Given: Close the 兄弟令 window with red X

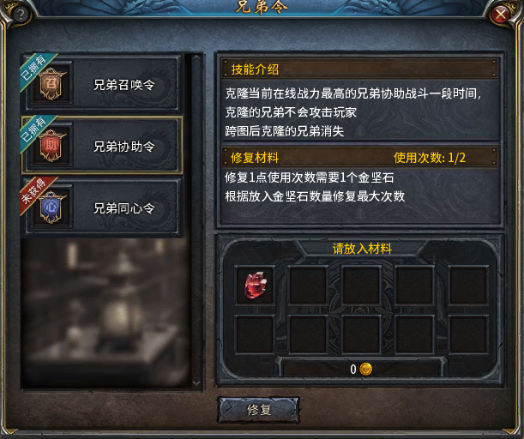Looking at the screenshot, I should (500, 15).
